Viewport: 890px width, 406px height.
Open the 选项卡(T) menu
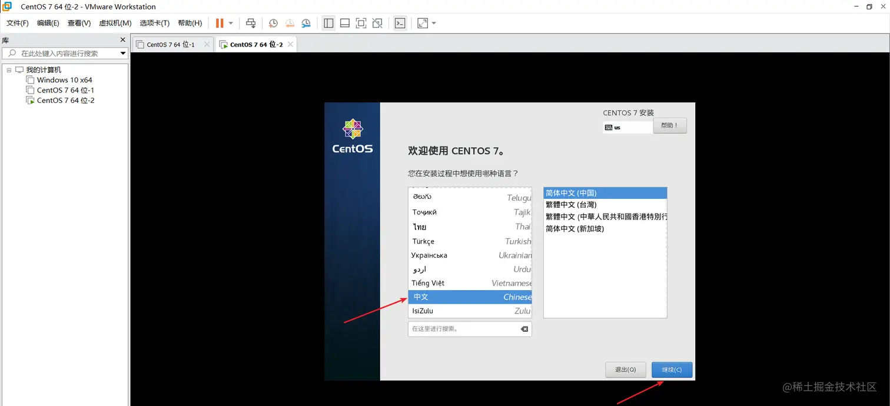[155, 23]
